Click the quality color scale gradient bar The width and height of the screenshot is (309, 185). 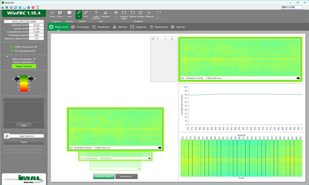point(24,83)
